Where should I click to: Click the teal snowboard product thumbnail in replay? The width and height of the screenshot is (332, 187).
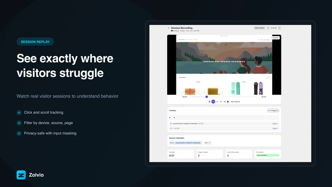coord(235,88)
